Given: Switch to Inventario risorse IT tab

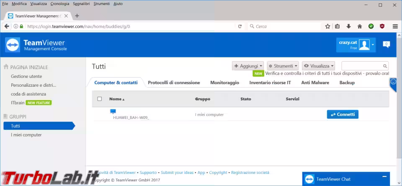Looking at the screenshot, I should [x=270, y=83].
